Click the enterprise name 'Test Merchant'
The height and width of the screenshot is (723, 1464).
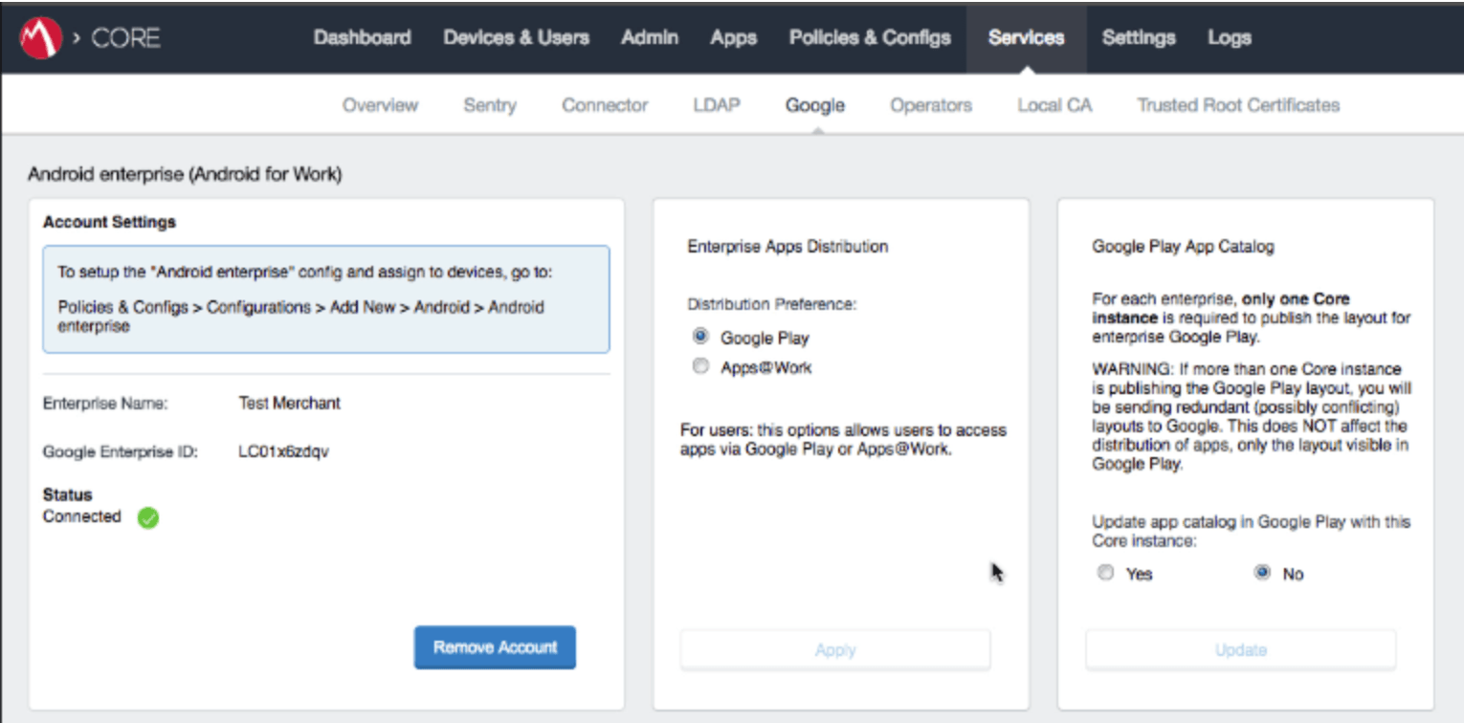(x=289, y=404)
